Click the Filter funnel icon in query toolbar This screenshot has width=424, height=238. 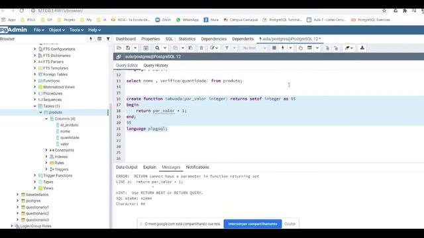[227, 48]
